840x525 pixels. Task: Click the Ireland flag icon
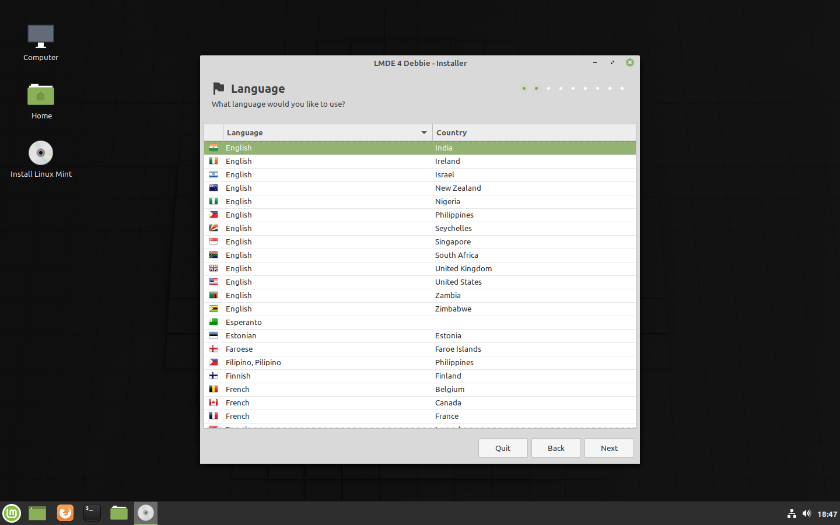(213, 161)
